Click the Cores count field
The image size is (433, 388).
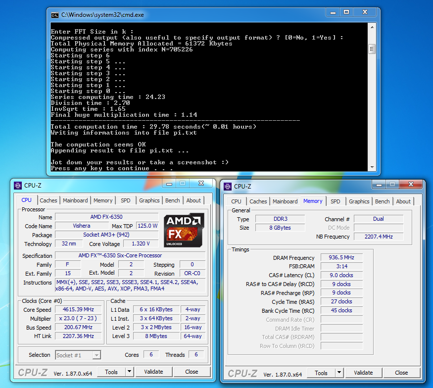click(151, 354)
